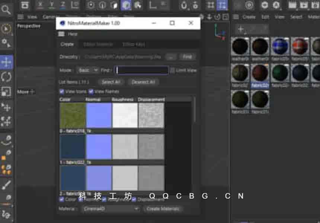This screenshot has width=320, height=223.
Task: Select the Scale tool in left sidebar
Action: [6, 92]
